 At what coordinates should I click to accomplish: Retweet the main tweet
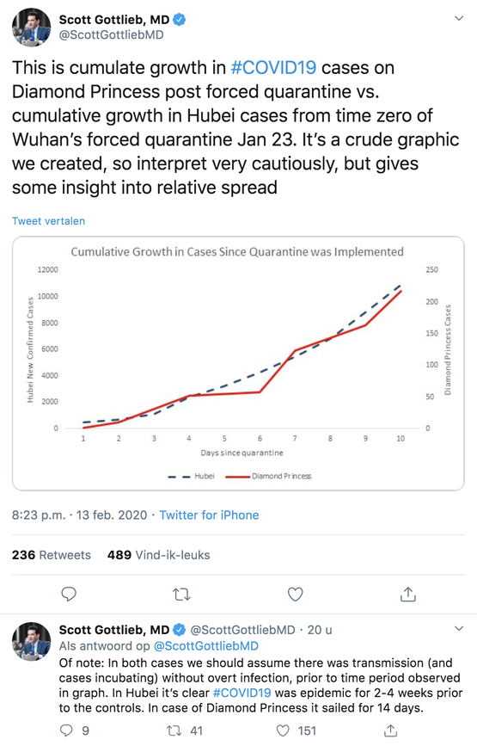181,595
